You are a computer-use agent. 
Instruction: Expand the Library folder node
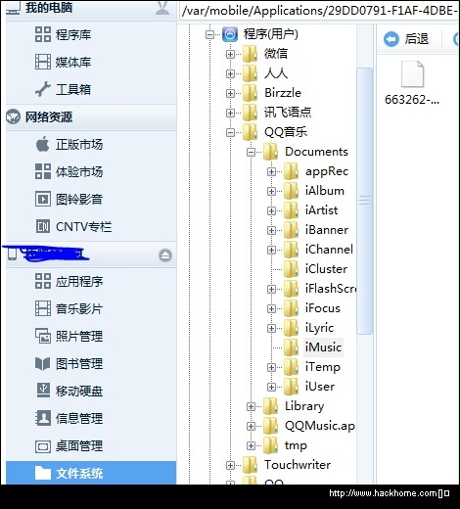pyautogui.click(x=251, y=406)
